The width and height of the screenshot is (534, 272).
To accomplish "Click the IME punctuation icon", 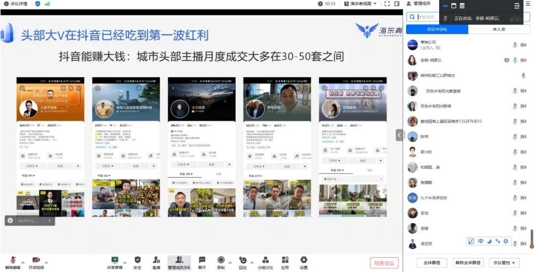I will [x=497, y=241].
